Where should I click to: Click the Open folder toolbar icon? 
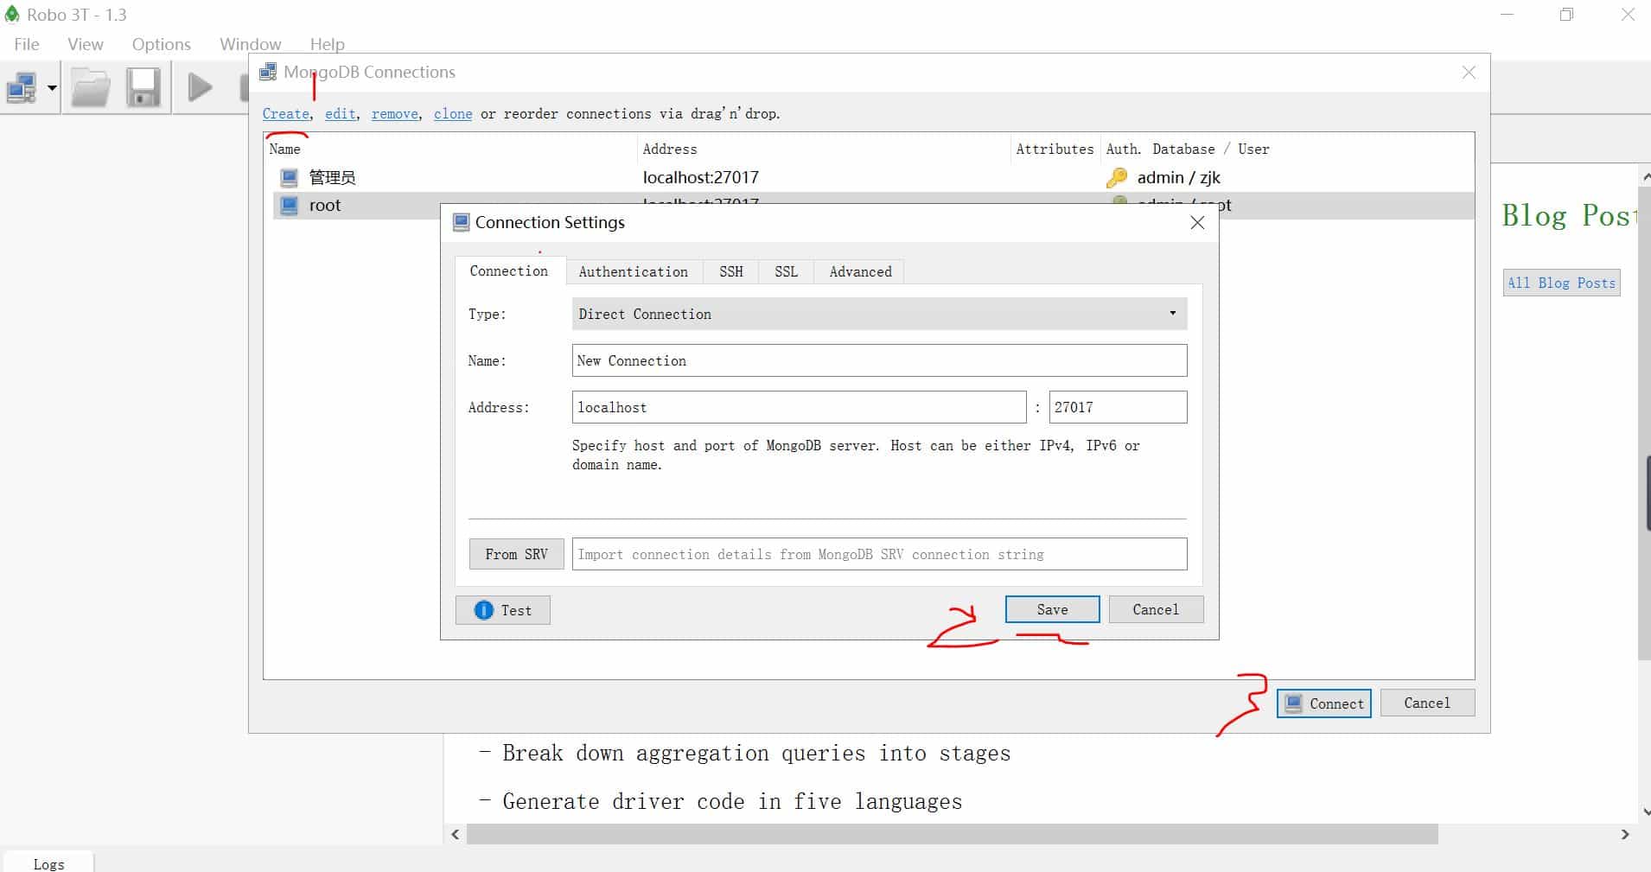pos(91,87)
